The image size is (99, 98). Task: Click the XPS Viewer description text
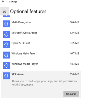click(44, 83)
